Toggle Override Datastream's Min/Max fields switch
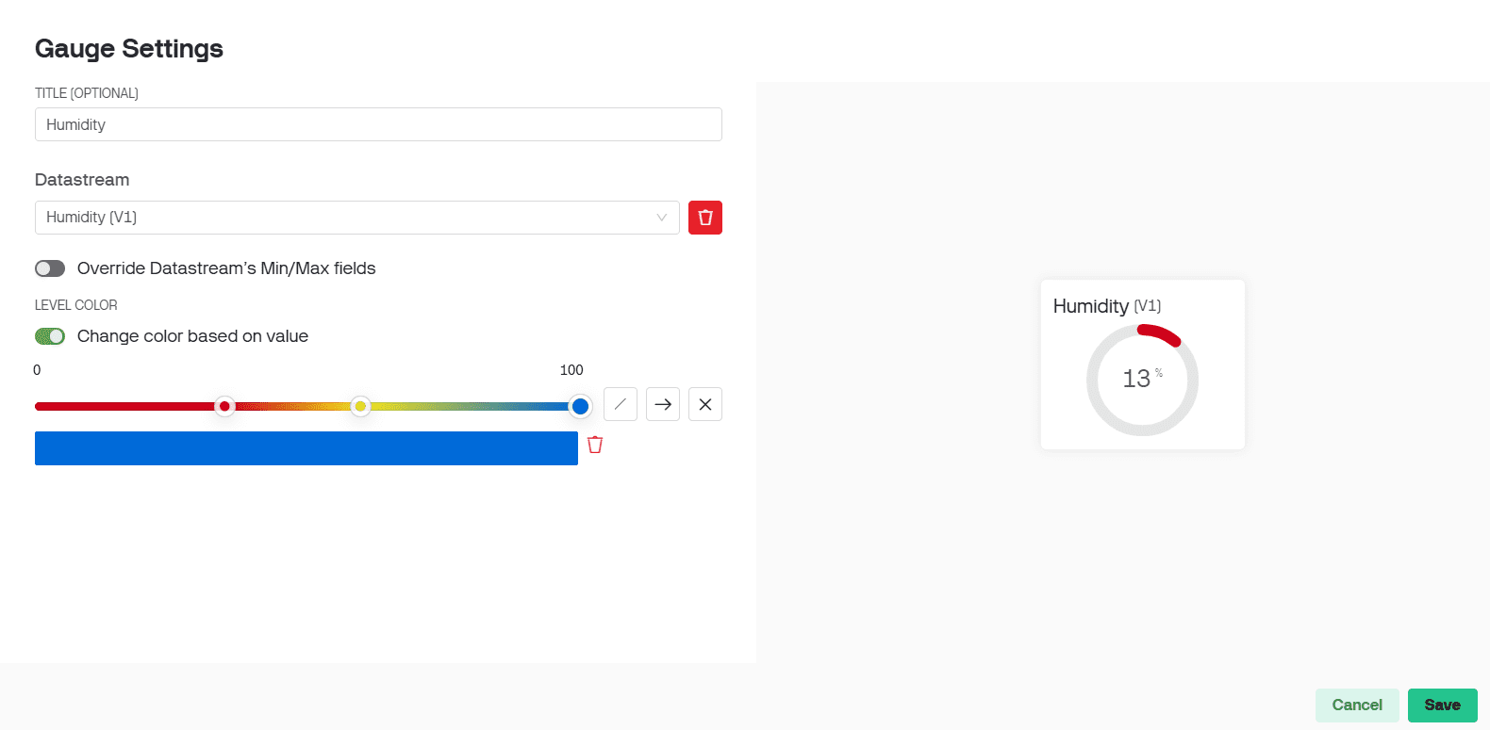 pyautogui.click(x=50, y=268)
